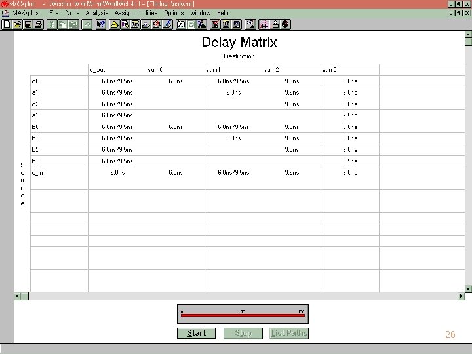Screen dimensions: 472x354
Task: Click the a1 to sum2 9.6ns cell
Action: point(292,92)
